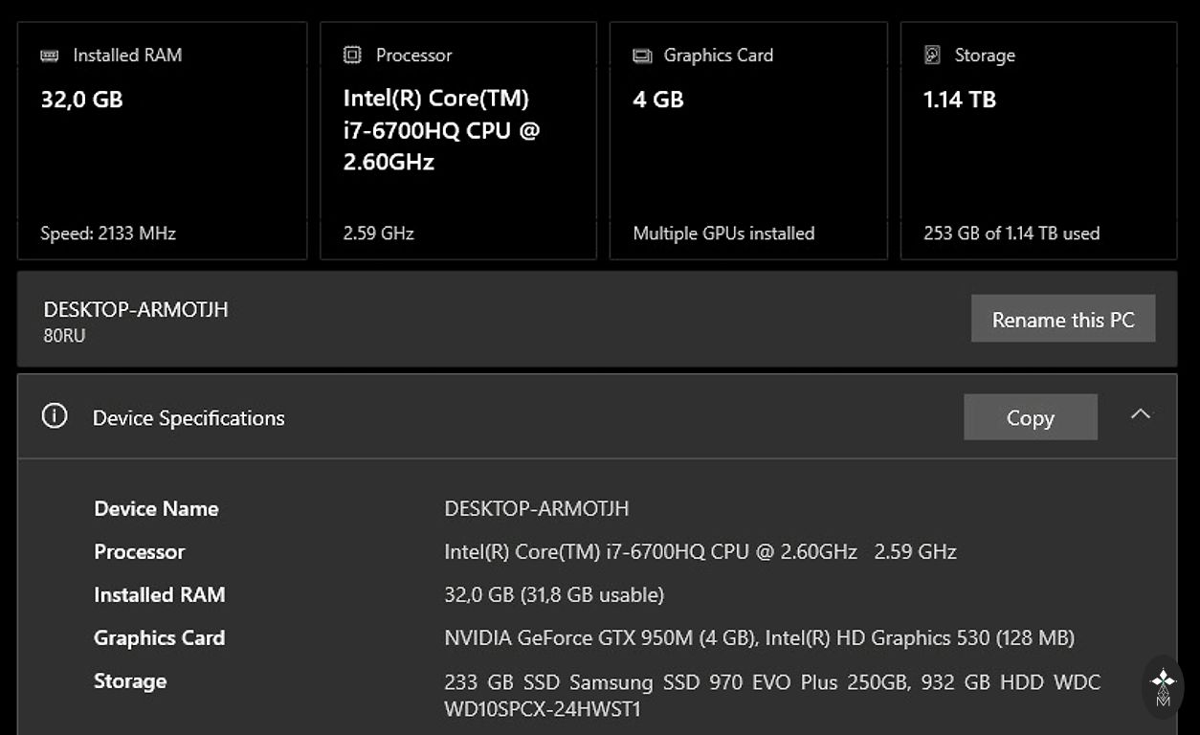The image size is (1200, 735).
Task: Click the Multiple GPUs installed text
Action: (723, 234)
